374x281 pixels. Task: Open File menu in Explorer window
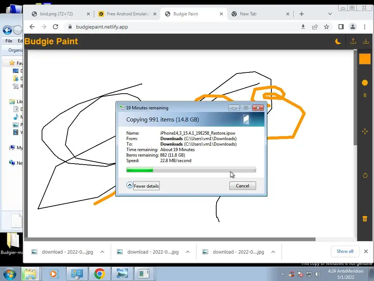point(9,41)
